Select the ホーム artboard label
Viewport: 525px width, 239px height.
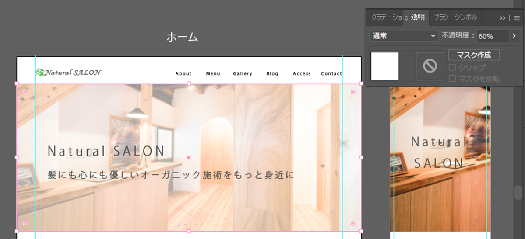click(183, 37)
